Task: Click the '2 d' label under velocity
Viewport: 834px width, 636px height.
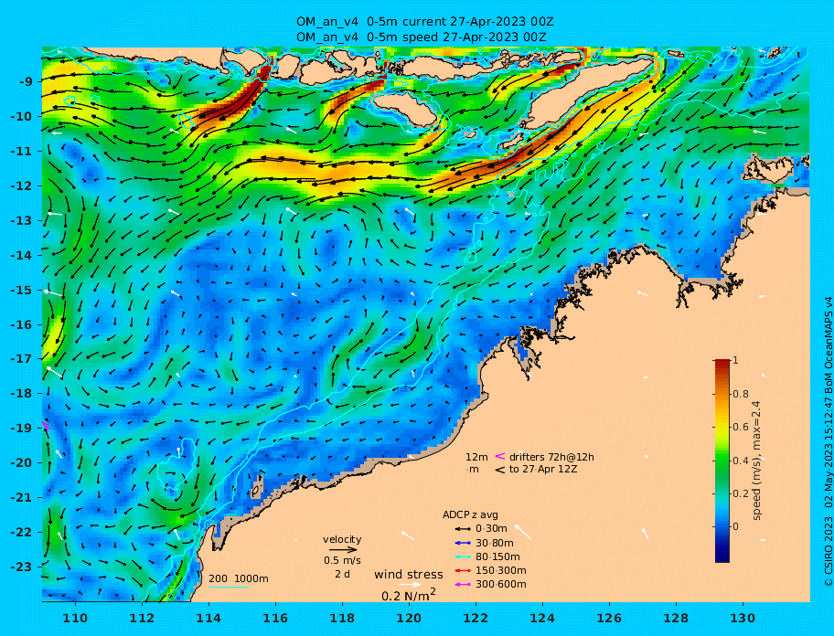Action: click(x=343, y=575)
